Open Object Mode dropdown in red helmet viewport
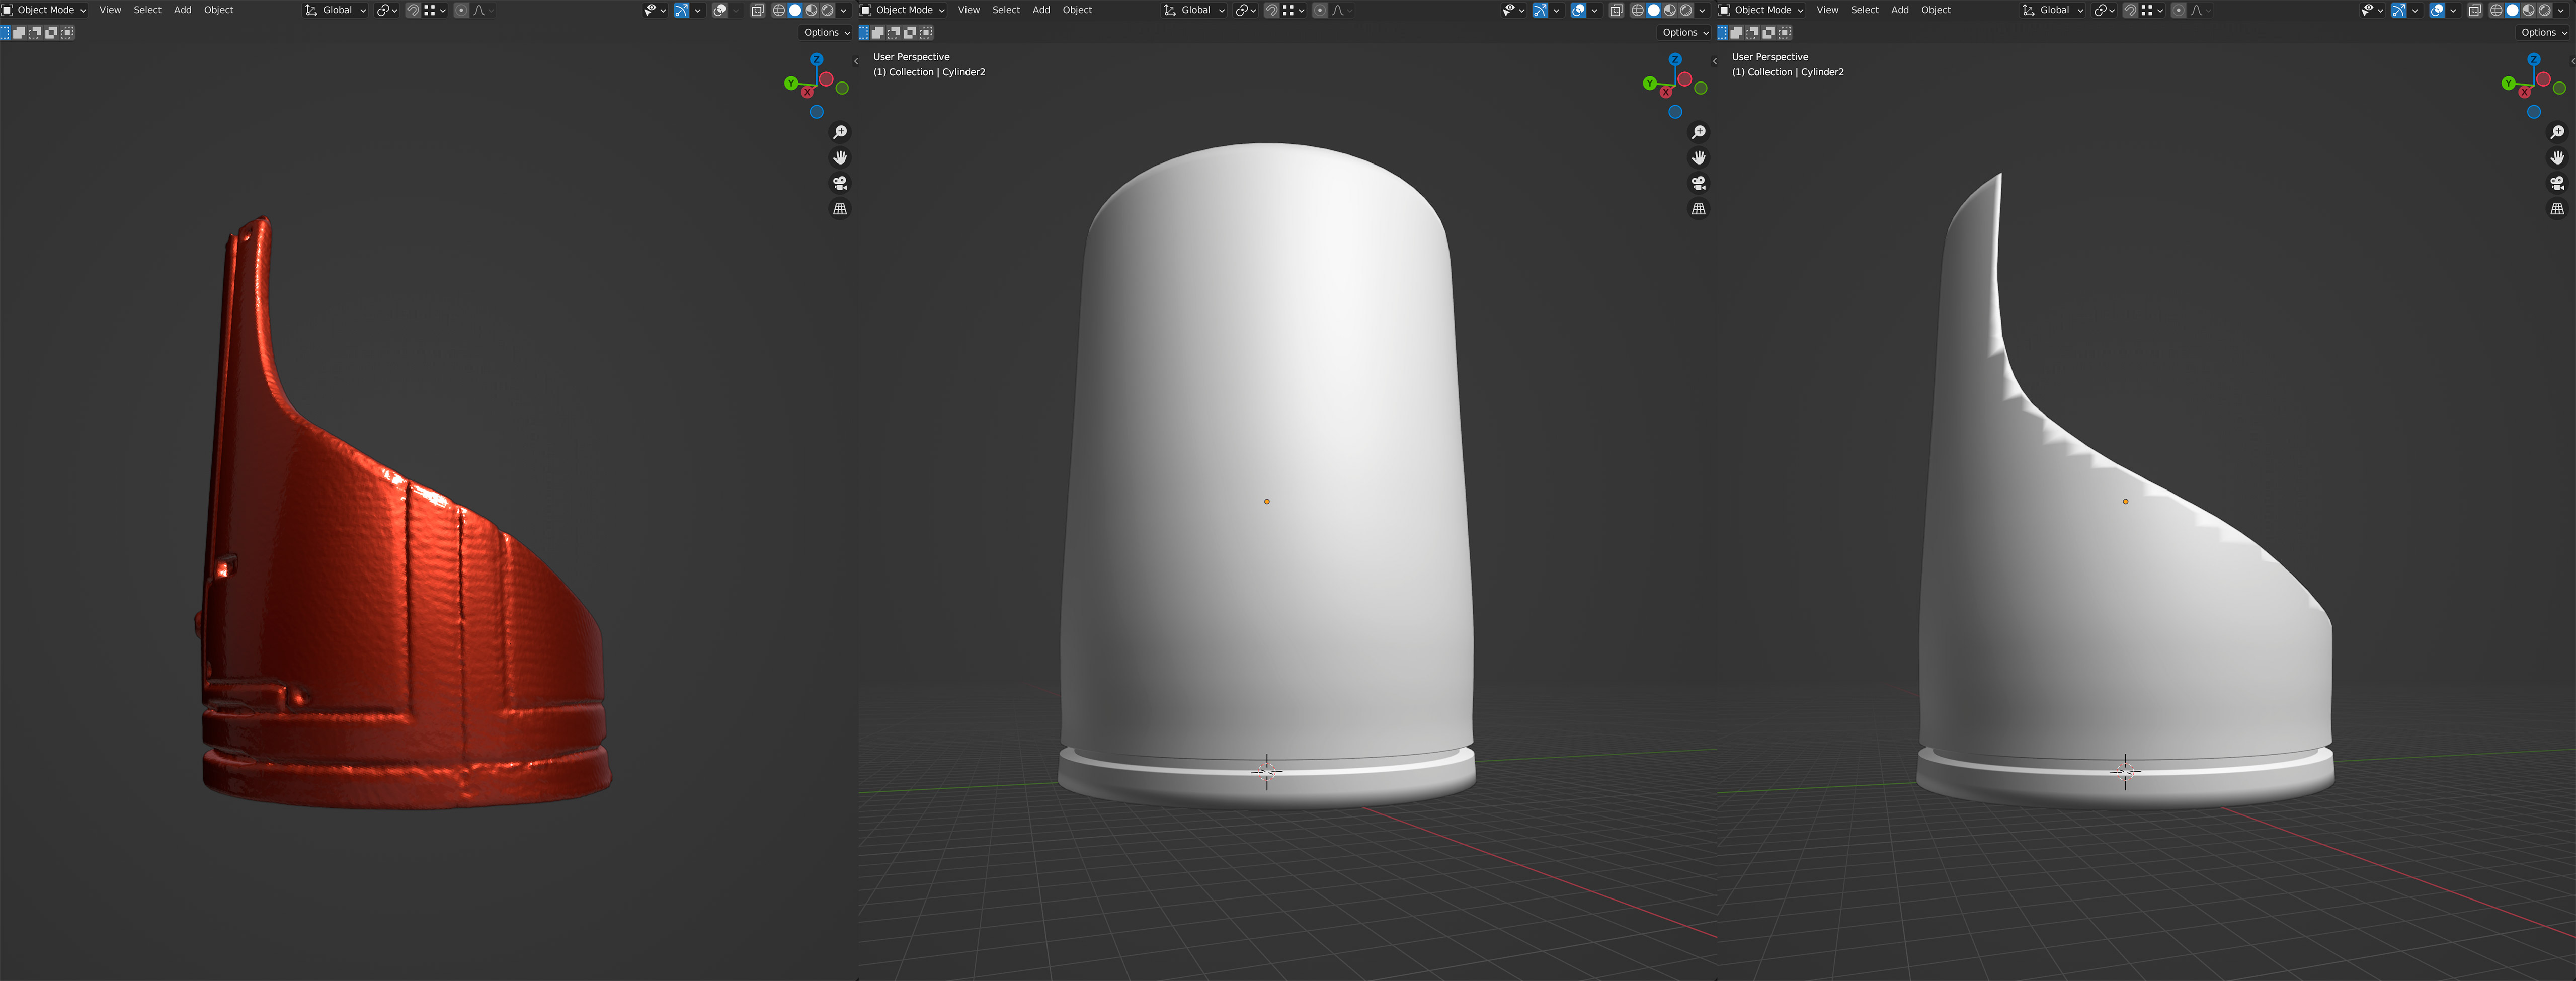This screenshot has height=981, width=2576. point(44,10)
